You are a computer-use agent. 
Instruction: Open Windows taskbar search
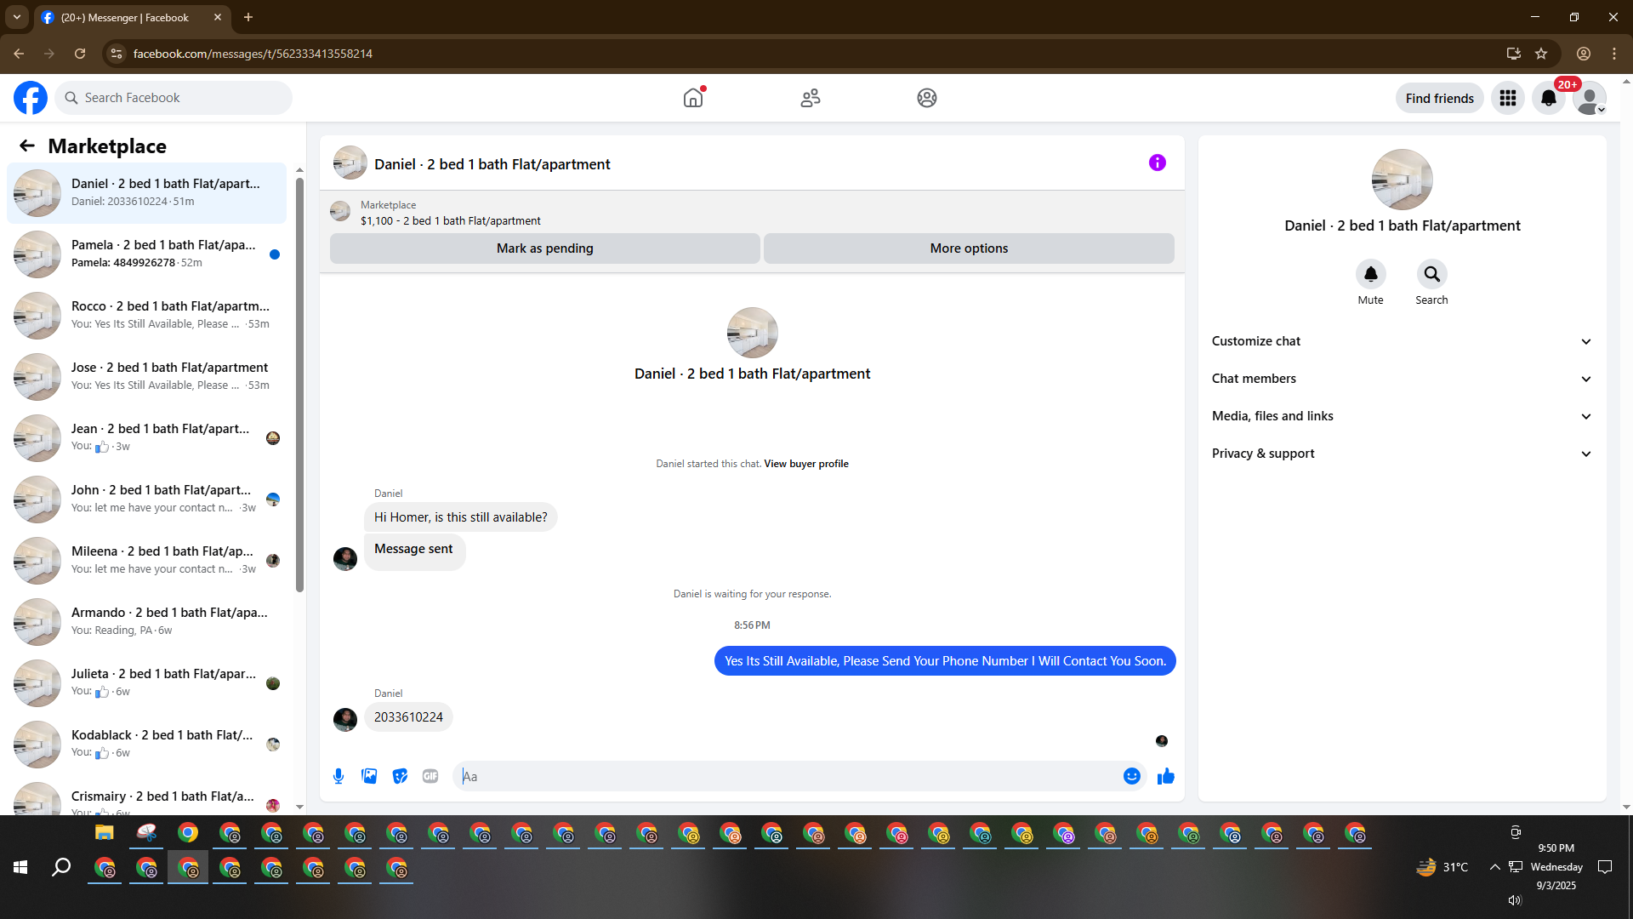point(61,867)
